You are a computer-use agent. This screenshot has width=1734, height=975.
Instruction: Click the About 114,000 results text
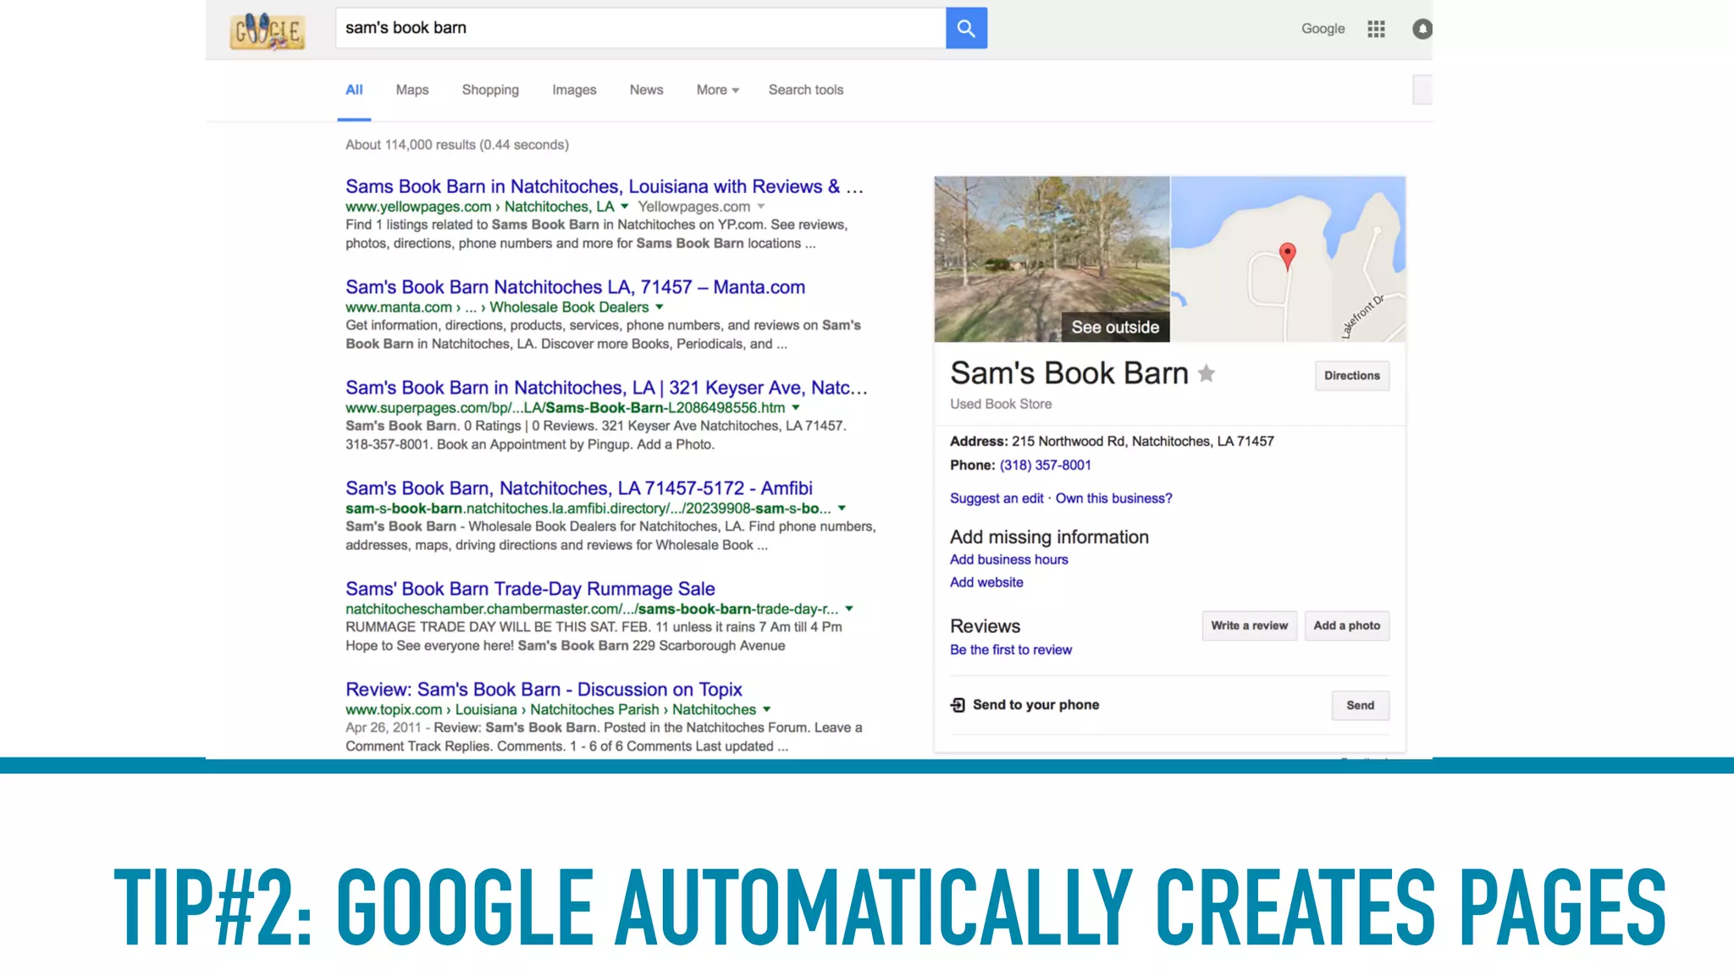(457, 145)
